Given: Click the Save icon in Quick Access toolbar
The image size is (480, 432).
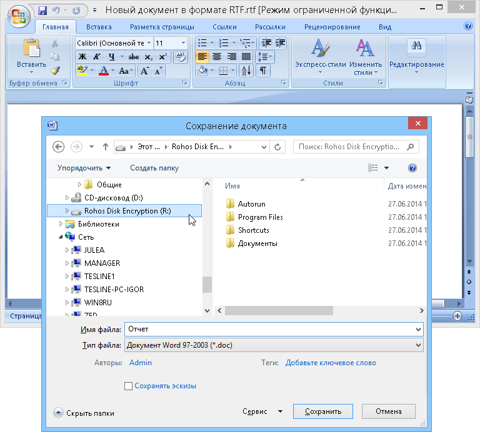Looking at the screenshot, I should pos(42,11).
